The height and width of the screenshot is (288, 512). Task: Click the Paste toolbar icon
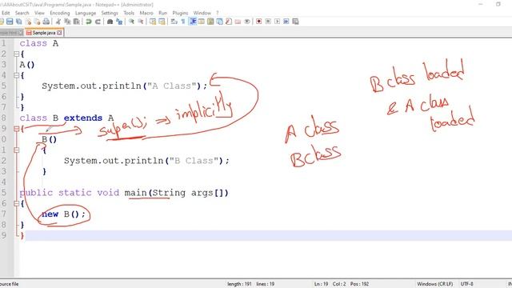[x=77, y=22]
